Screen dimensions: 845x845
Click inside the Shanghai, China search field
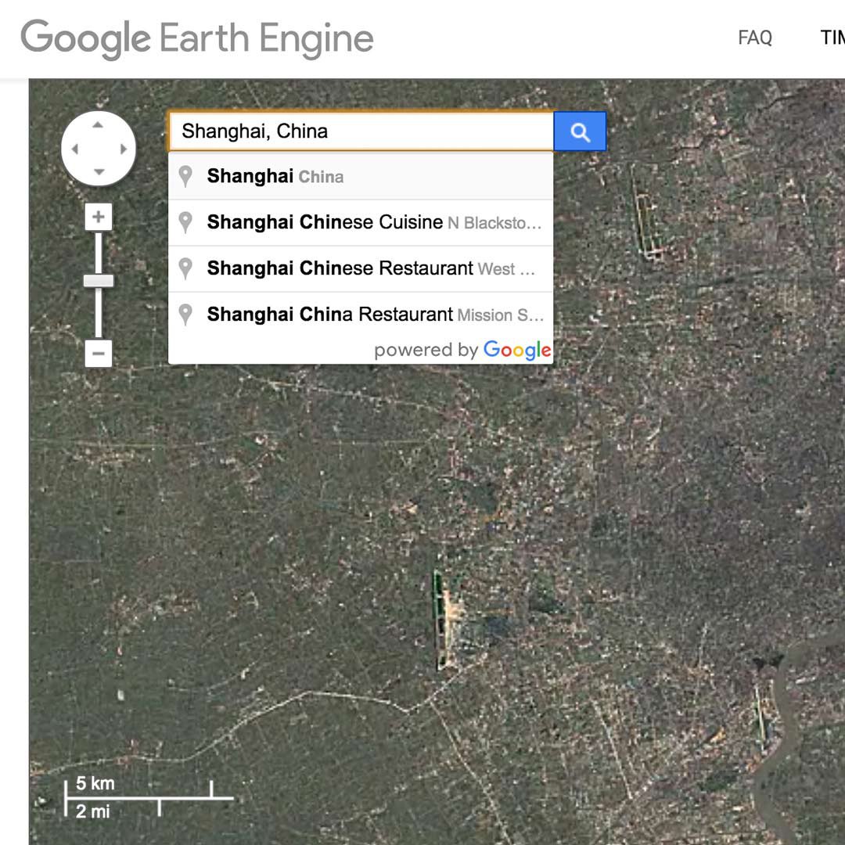tap(361, 131)
